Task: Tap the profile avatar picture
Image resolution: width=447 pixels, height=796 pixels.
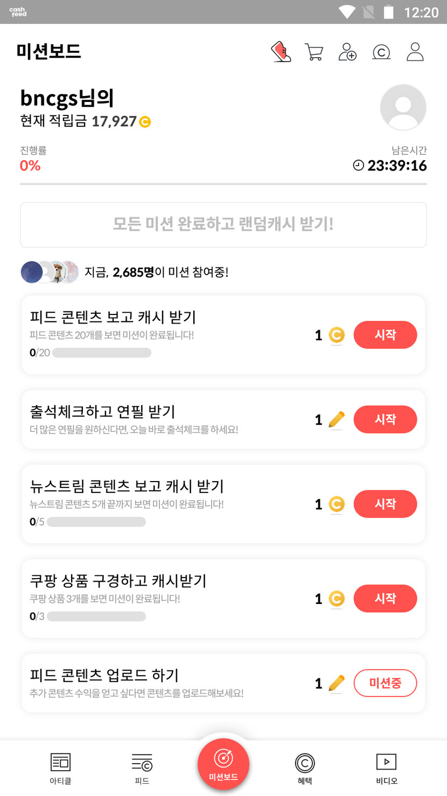Action: click(x=403, y=107)
